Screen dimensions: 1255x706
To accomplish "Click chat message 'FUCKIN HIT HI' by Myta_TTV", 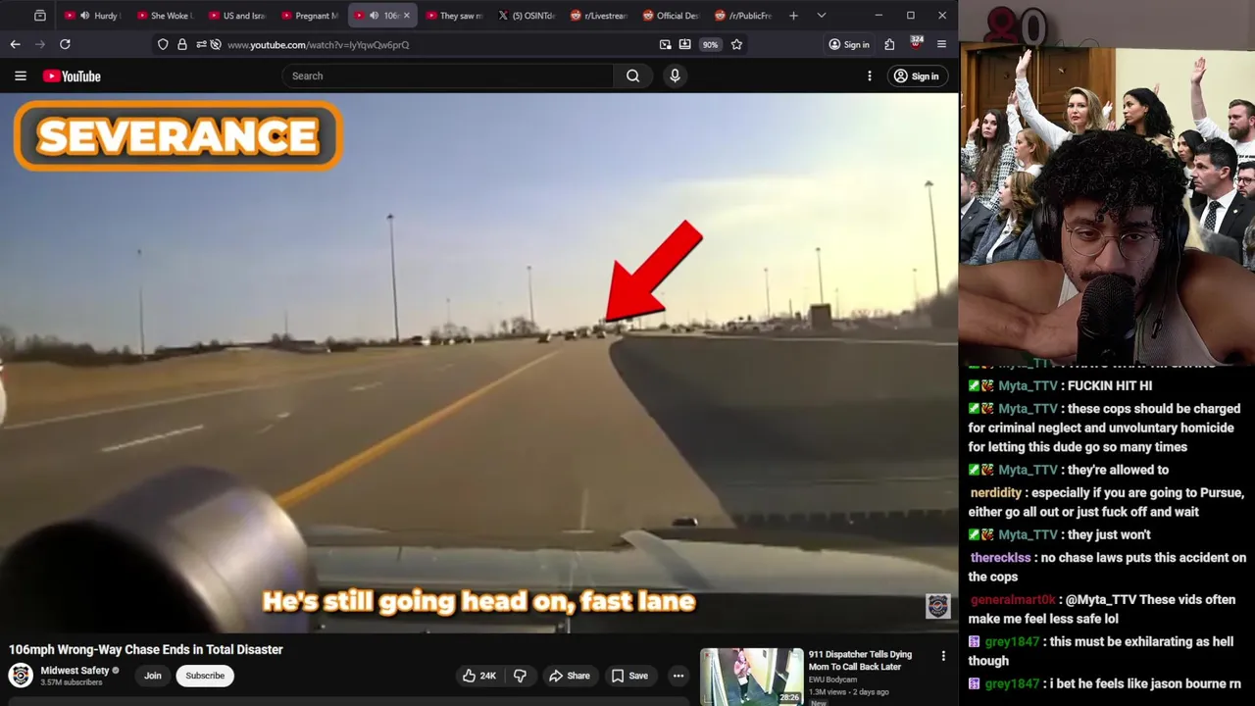I will (1109, 385).
